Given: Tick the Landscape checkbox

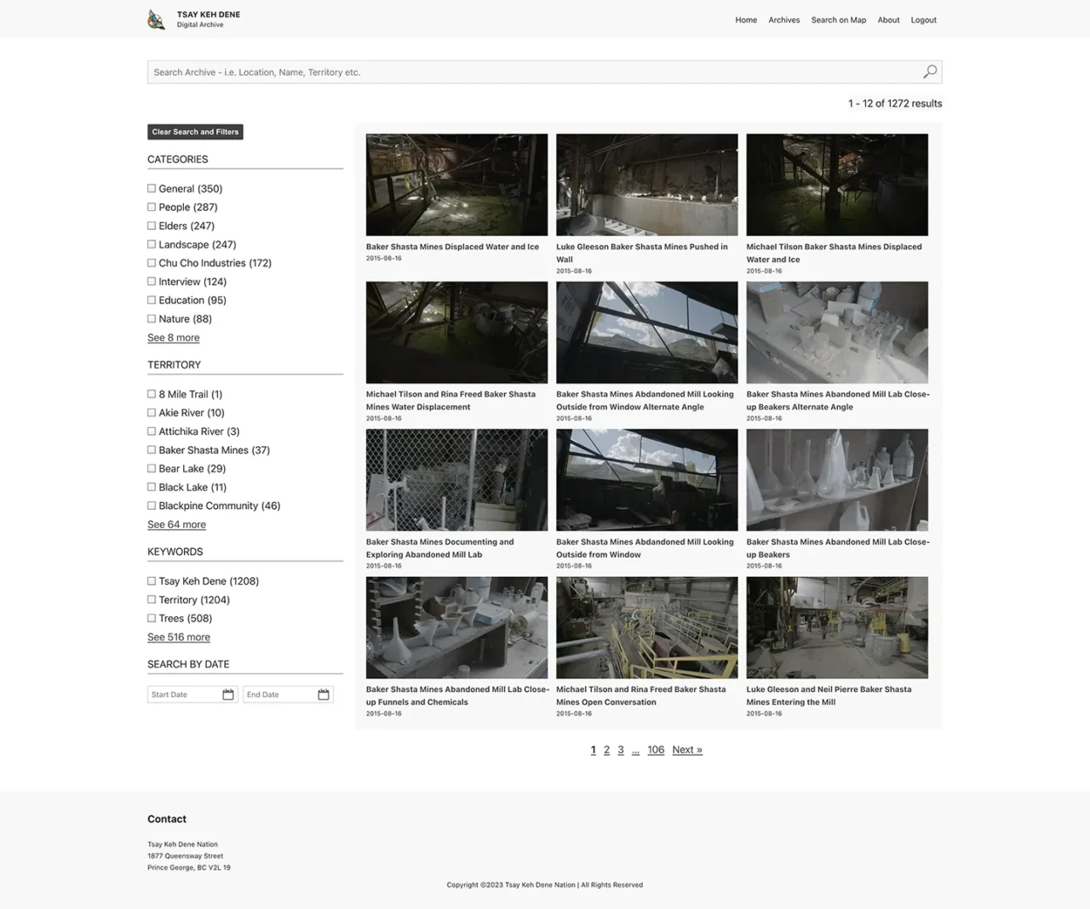Looking at the screenshot, I should click(x=152, y=245).
